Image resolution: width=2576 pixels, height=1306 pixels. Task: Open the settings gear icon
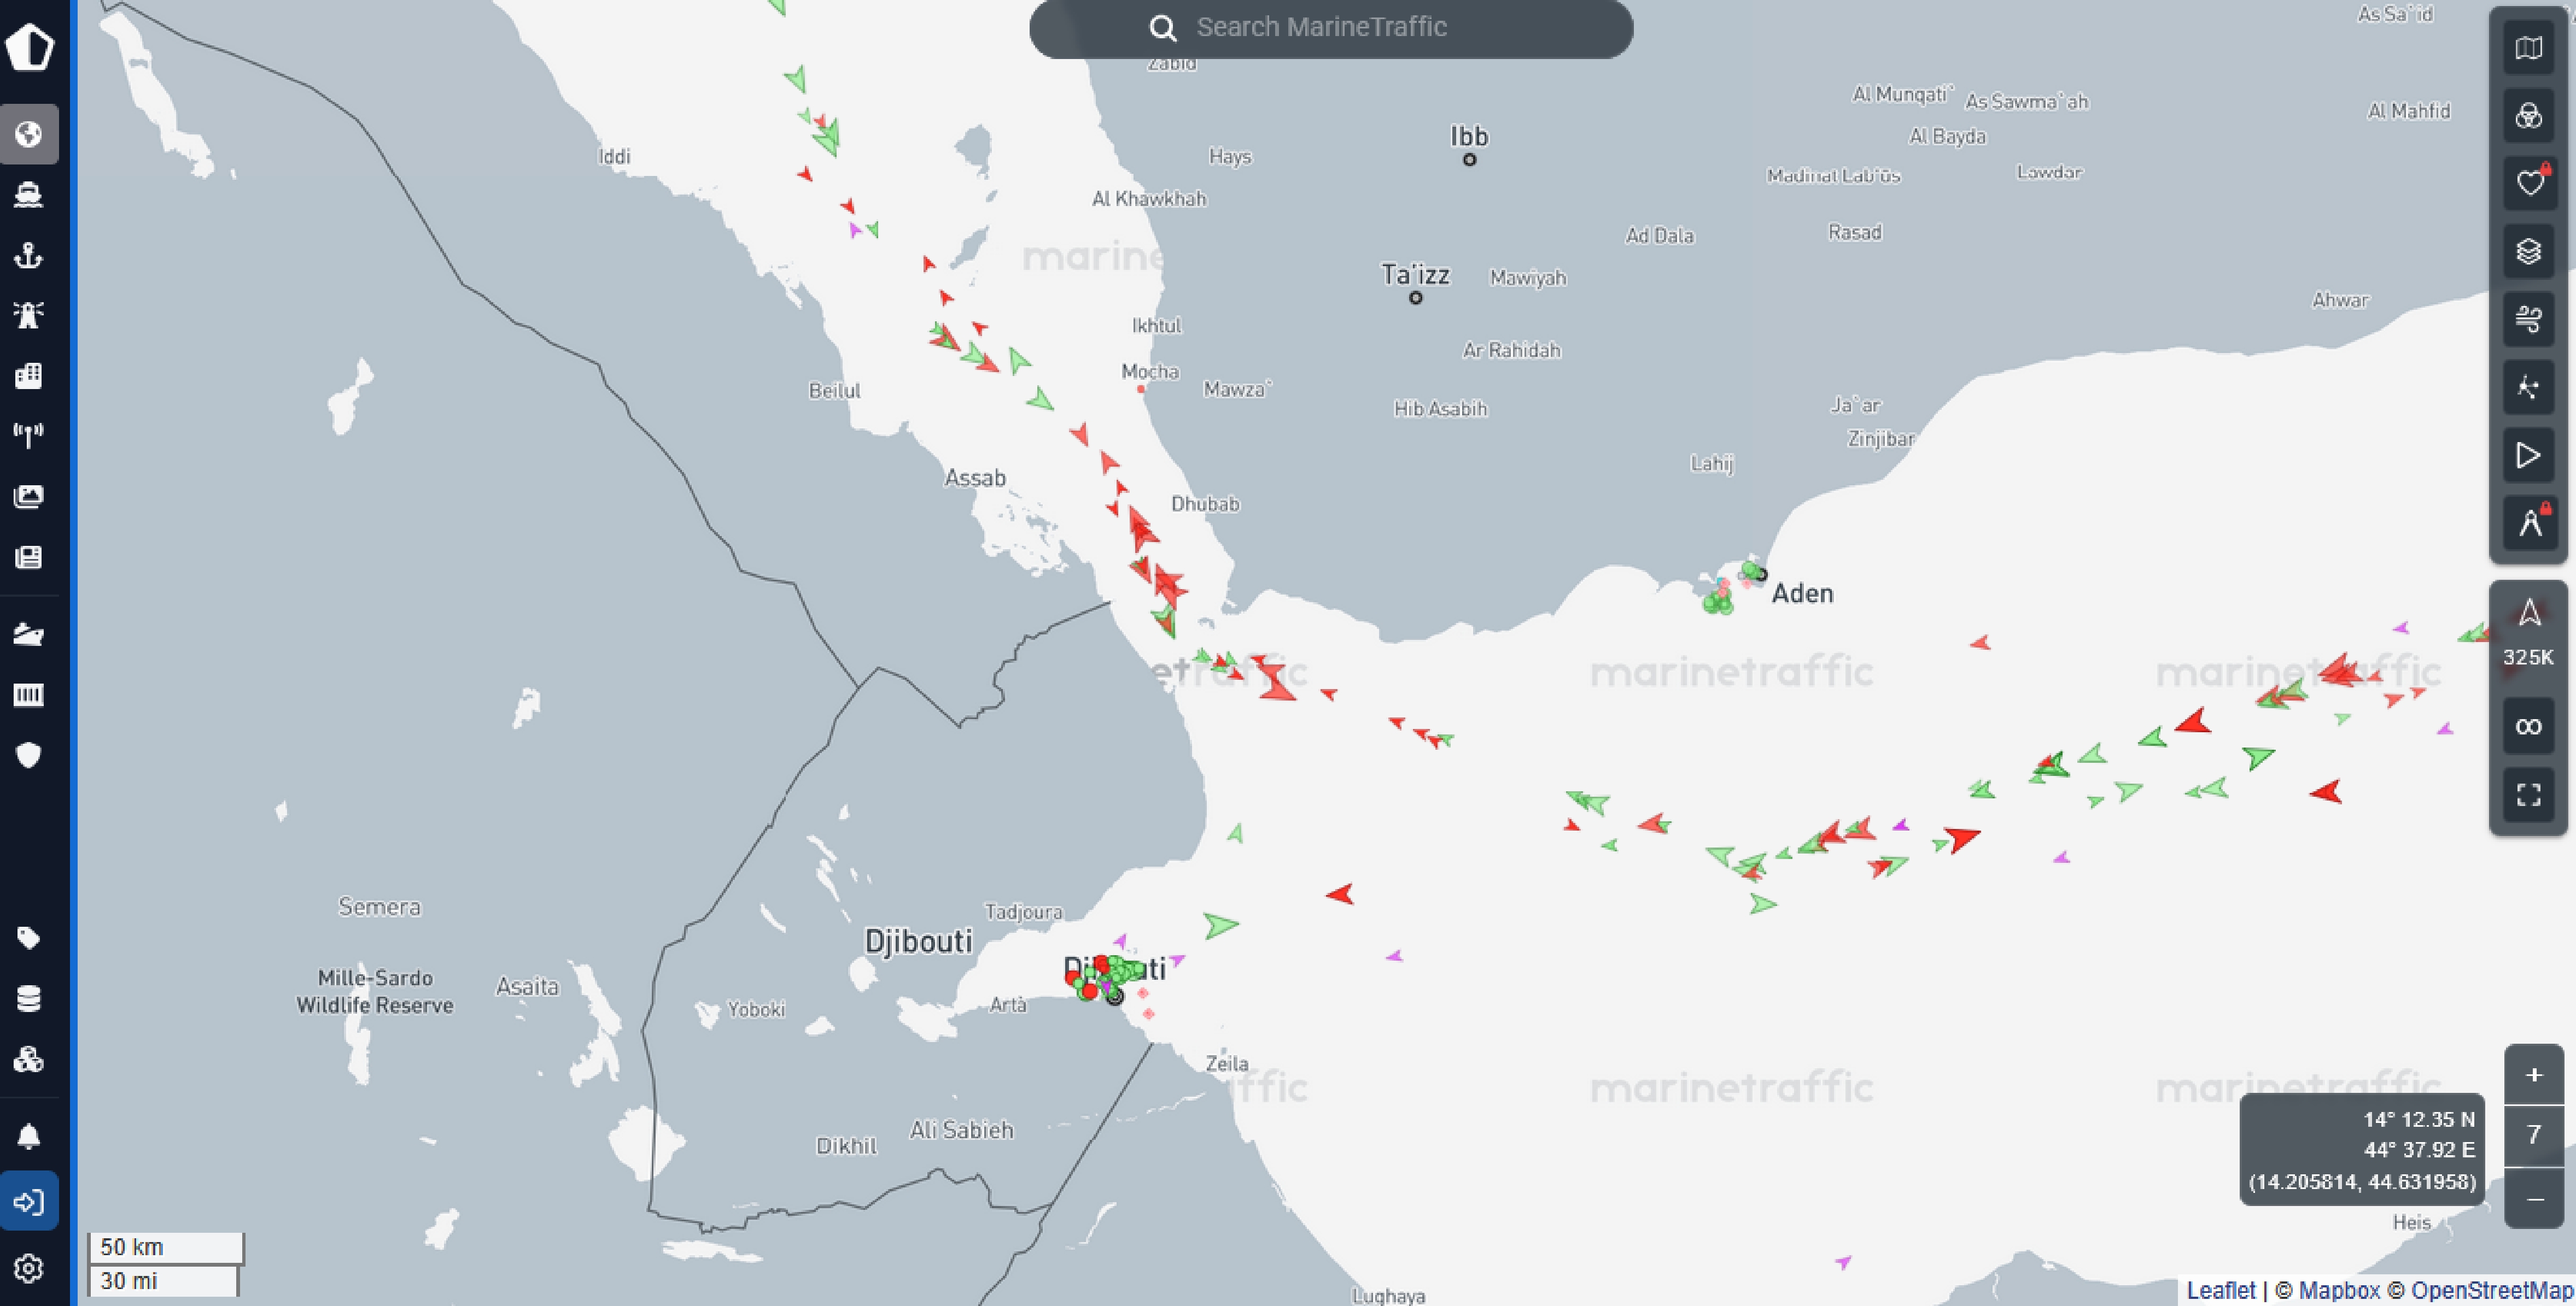[28, 1268]
